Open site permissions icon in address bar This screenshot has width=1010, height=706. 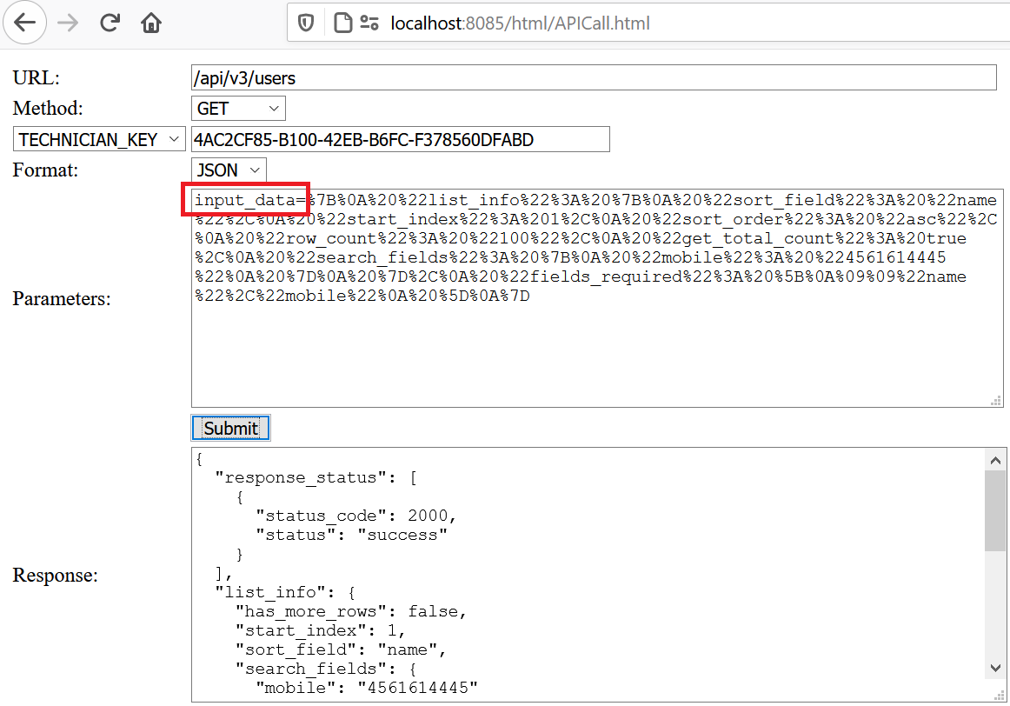tap(369, 23)
